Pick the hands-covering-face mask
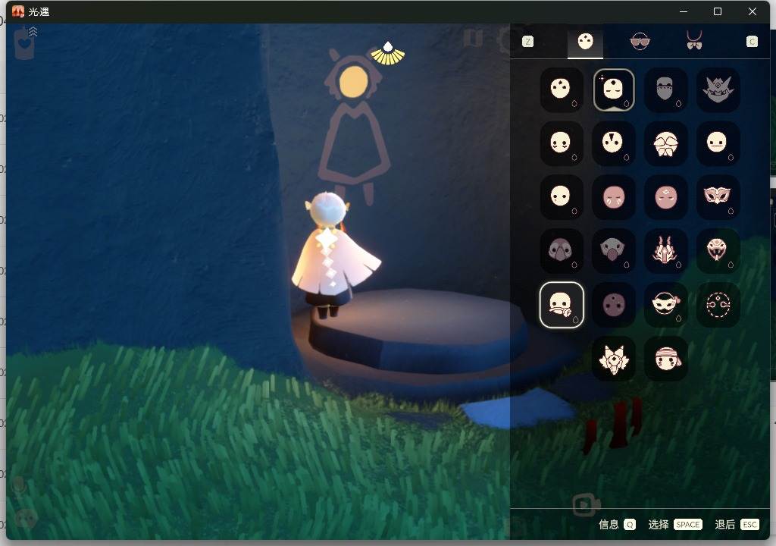The image size is (776, 546). [665, 143]
